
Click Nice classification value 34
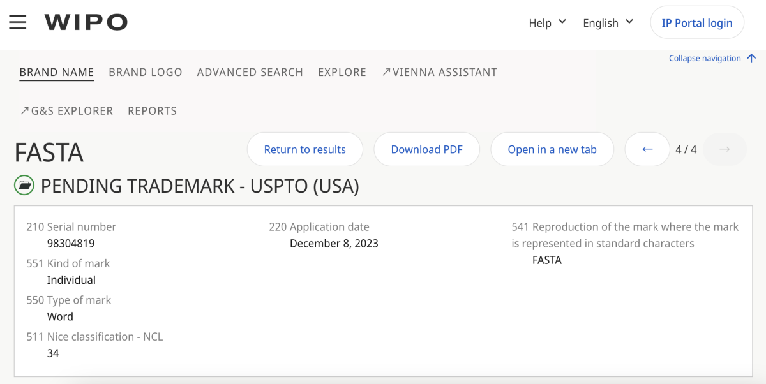(x=53, y=353)
